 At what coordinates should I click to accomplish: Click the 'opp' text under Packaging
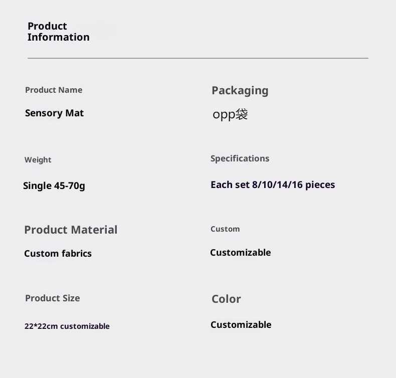click(x=224, y=115)
